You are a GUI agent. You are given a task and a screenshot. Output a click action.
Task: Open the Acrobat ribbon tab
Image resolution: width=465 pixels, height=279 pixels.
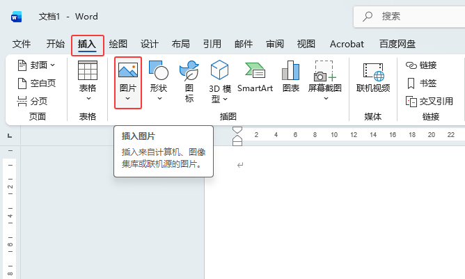click(347, 44)
